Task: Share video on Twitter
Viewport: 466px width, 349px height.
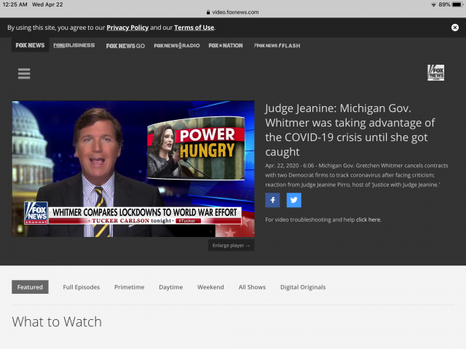Action: pyautogui.click(x=294, y=200)
